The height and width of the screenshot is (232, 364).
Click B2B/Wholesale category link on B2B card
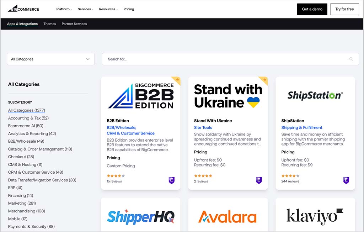click(x=122, y=128)
